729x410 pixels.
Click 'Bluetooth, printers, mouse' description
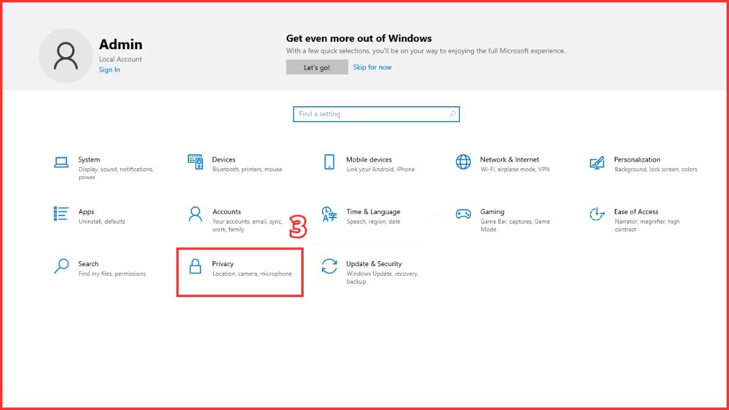(247, 169)
